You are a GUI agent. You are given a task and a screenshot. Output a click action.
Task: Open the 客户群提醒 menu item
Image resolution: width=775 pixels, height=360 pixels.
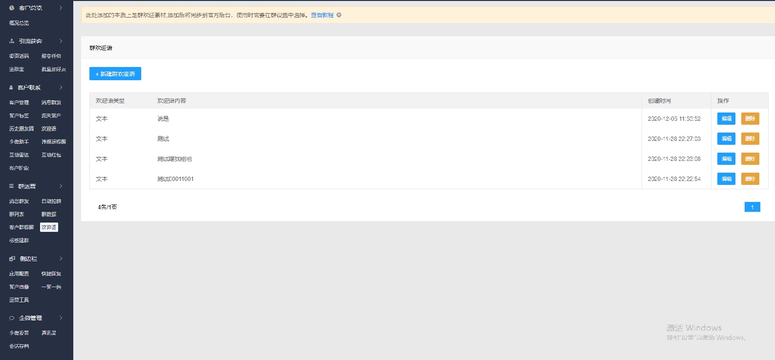click(x=22, y=227)
